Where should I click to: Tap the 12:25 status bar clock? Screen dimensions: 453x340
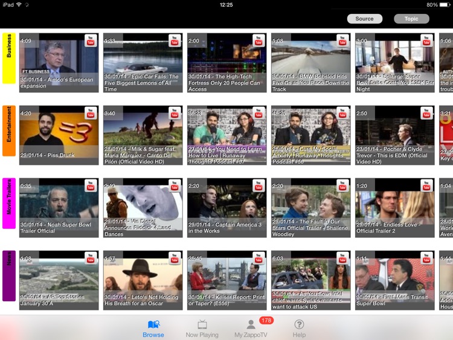tap(226, 5)
